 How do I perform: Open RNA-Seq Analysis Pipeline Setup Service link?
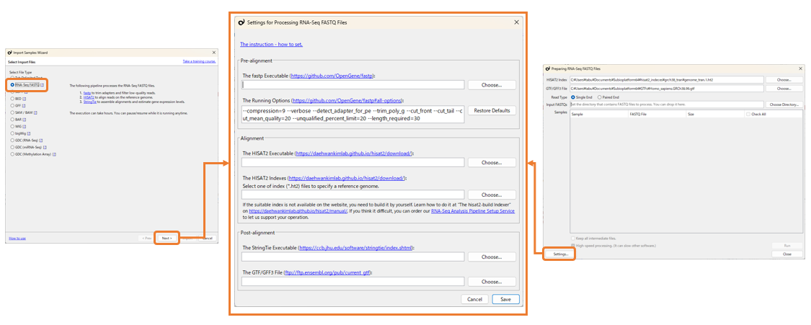pos(473,211)
